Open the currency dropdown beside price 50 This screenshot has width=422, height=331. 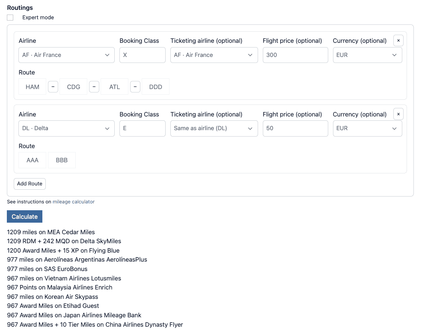point(367,128)
